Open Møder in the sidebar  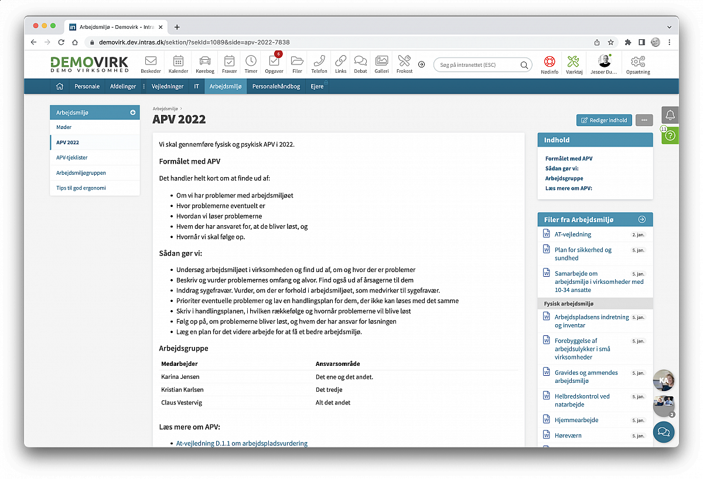pyautogui.click(x=95, y=127)
